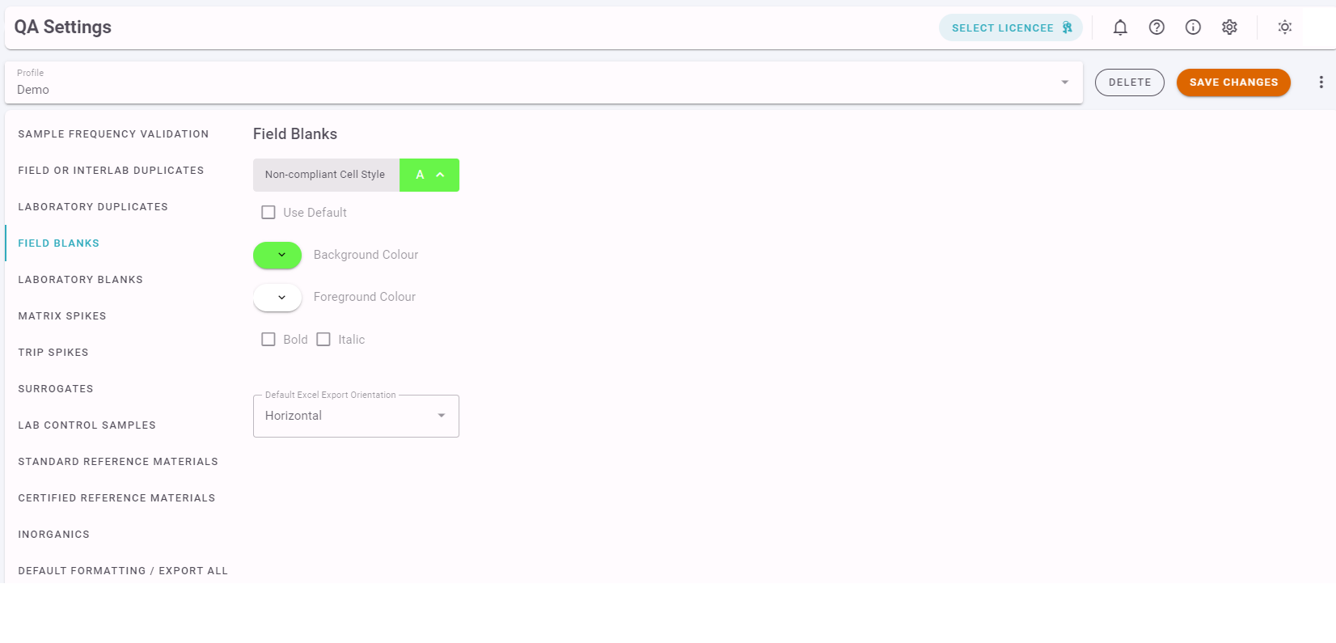Open Lab Control Samples section

87,425
